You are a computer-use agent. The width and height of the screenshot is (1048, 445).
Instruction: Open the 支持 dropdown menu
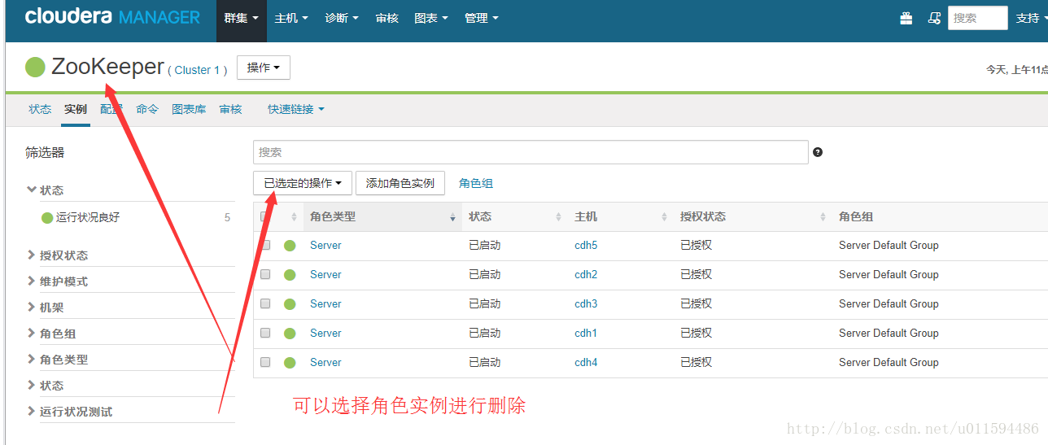[1031, 18]
